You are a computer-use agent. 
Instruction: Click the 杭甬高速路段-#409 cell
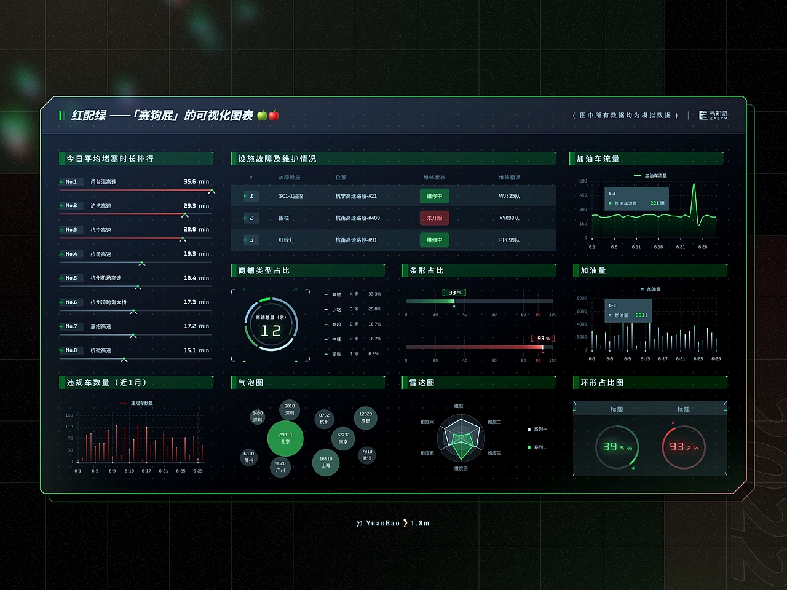357,218
